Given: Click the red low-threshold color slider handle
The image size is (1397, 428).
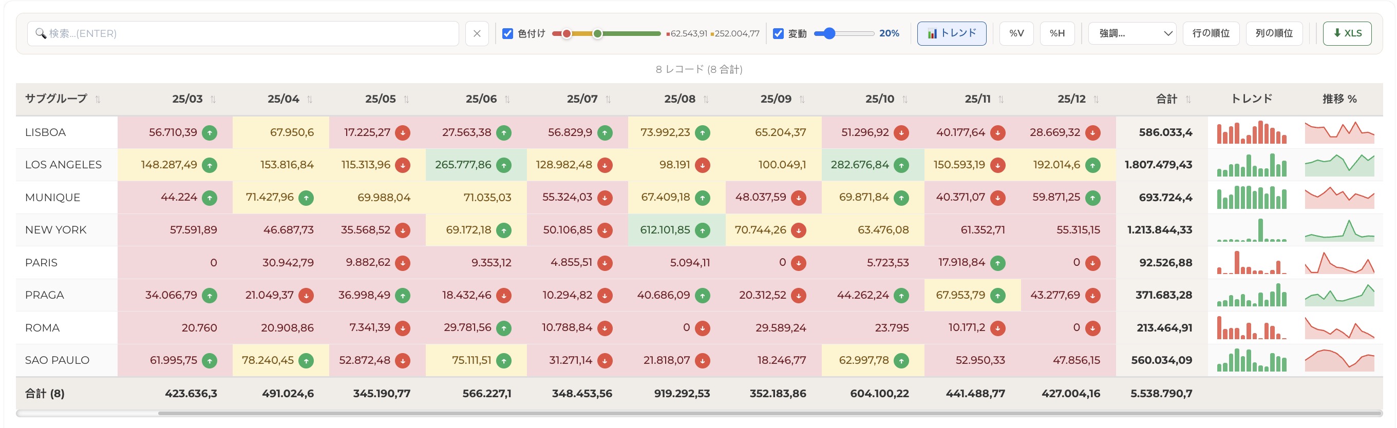Looking at the screenshot, I should click(567, 33).
